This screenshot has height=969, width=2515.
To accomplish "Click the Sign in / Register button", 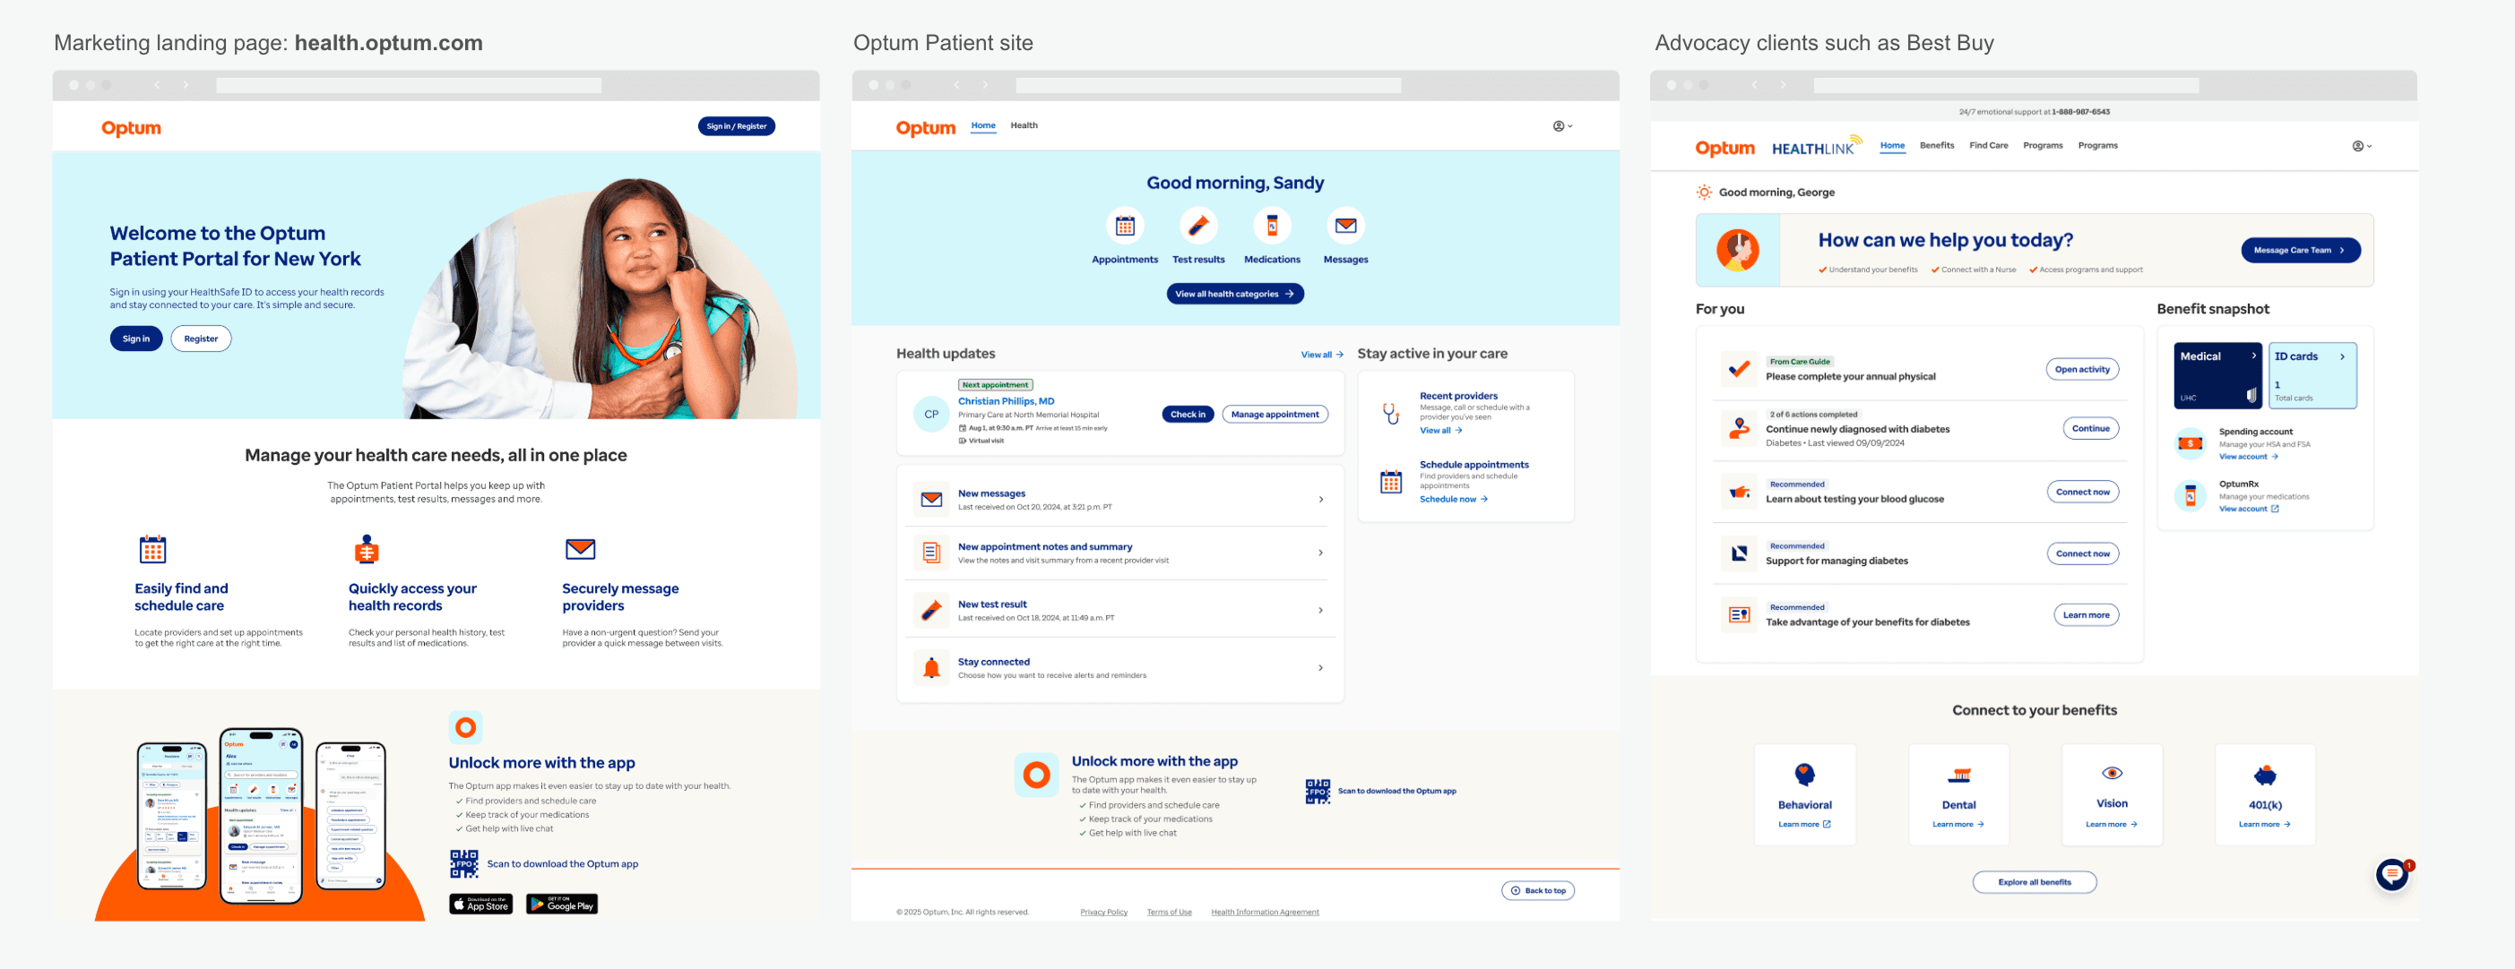I will 736,126.
